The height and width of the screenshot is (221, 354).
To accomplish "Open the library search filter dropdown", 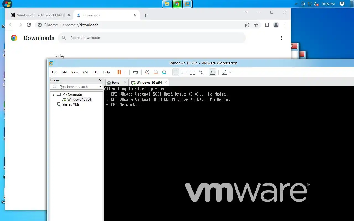I will (x=100, y=87).
